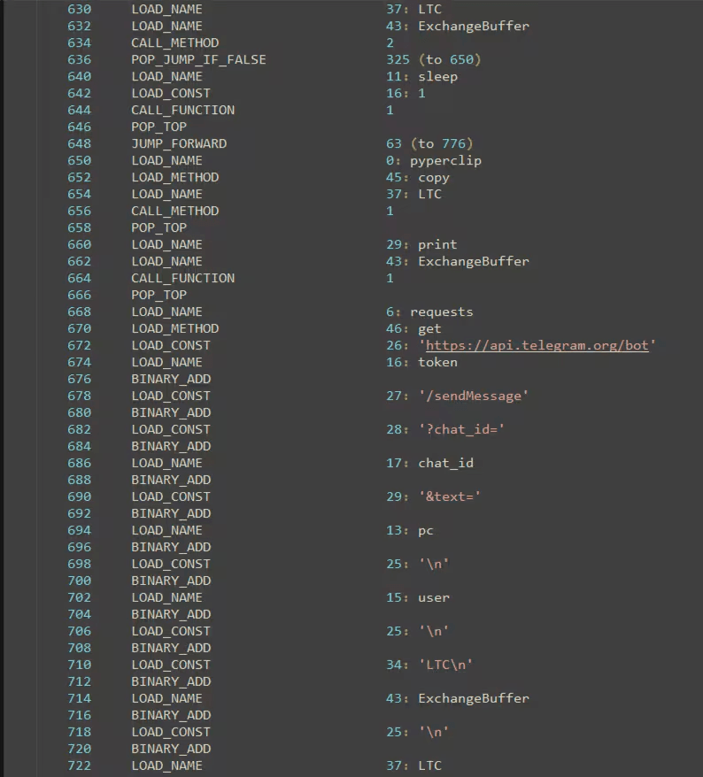
Task: Click bytecode offset number 714
Action: click(80, 698)
